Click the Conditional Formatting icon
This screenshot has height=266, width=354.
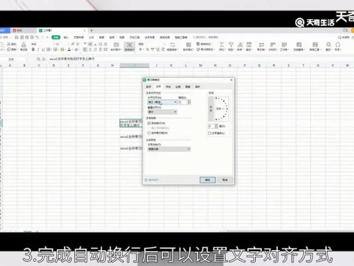coord(188,45)
